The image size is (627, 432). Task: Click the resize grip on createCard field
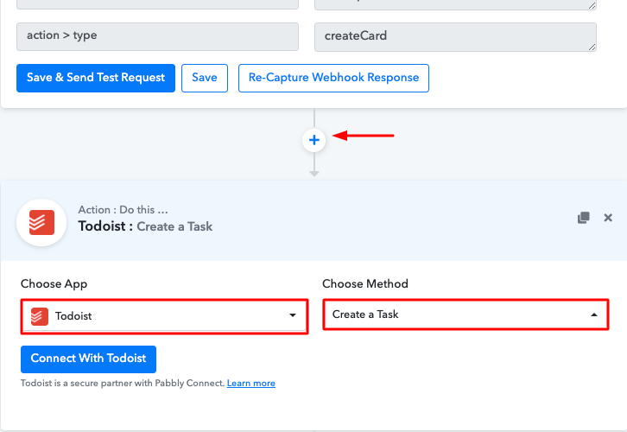click(592, 48)
